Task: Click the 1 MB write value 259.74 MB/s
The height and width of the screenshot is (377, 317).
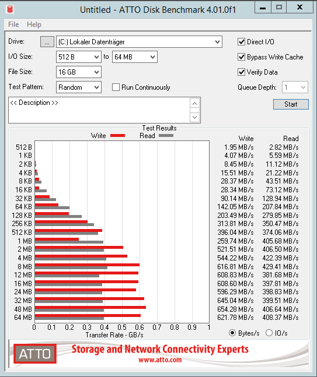Action: point(235,241)
